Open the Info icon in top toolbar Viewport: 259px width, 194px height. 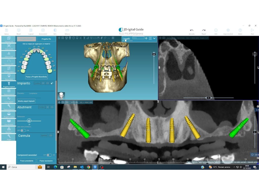[x=216, y=30]
